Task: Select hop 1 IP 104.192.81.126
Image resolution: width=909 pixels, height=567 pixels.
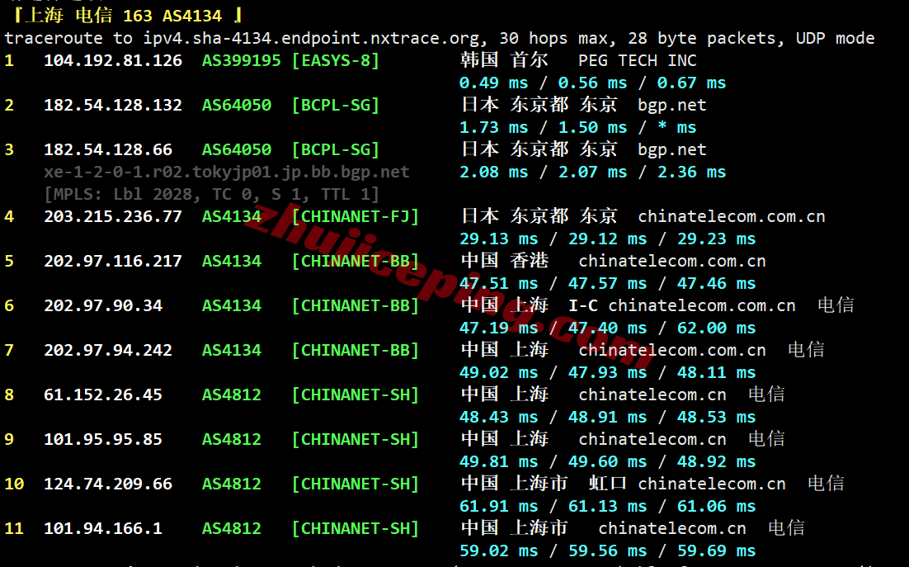Action: coord(113,60)
